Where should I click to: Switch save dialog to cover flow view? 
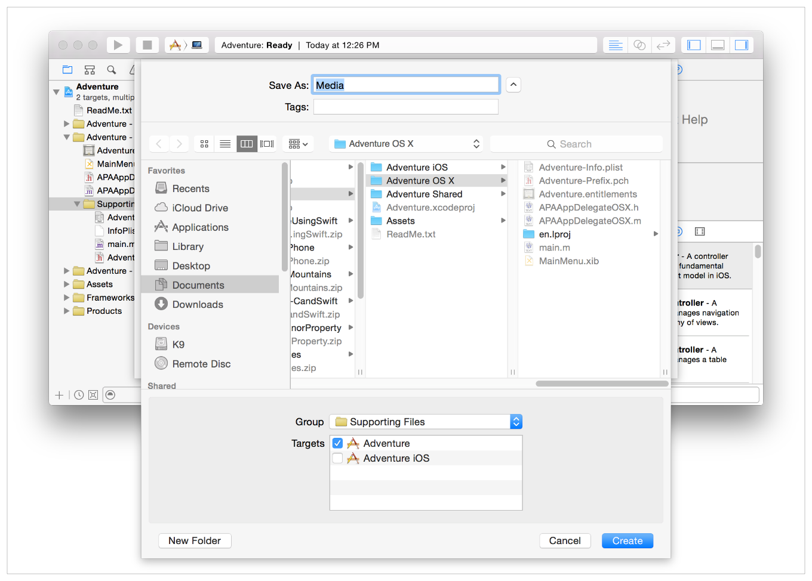coord(267,143)
